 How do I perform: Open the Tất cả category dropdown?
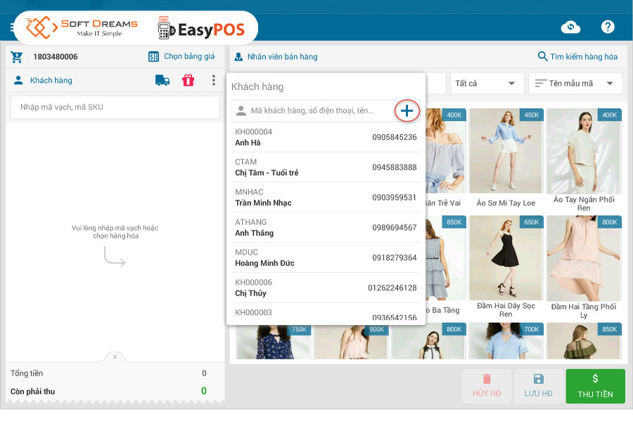(x=487, y=83)
